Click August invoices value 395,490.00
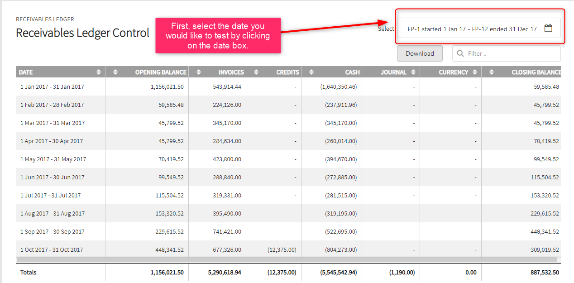Image resolution: width=574 pixels, height=283 pixels. coord(227,213)
